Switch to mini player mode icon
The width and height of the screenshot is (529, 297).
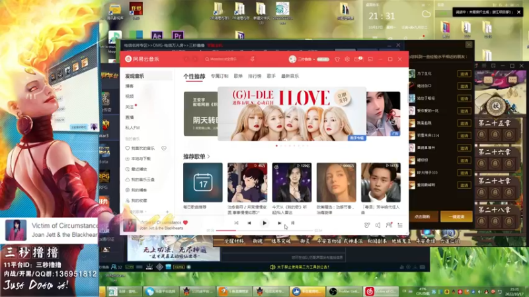point(370,59)
